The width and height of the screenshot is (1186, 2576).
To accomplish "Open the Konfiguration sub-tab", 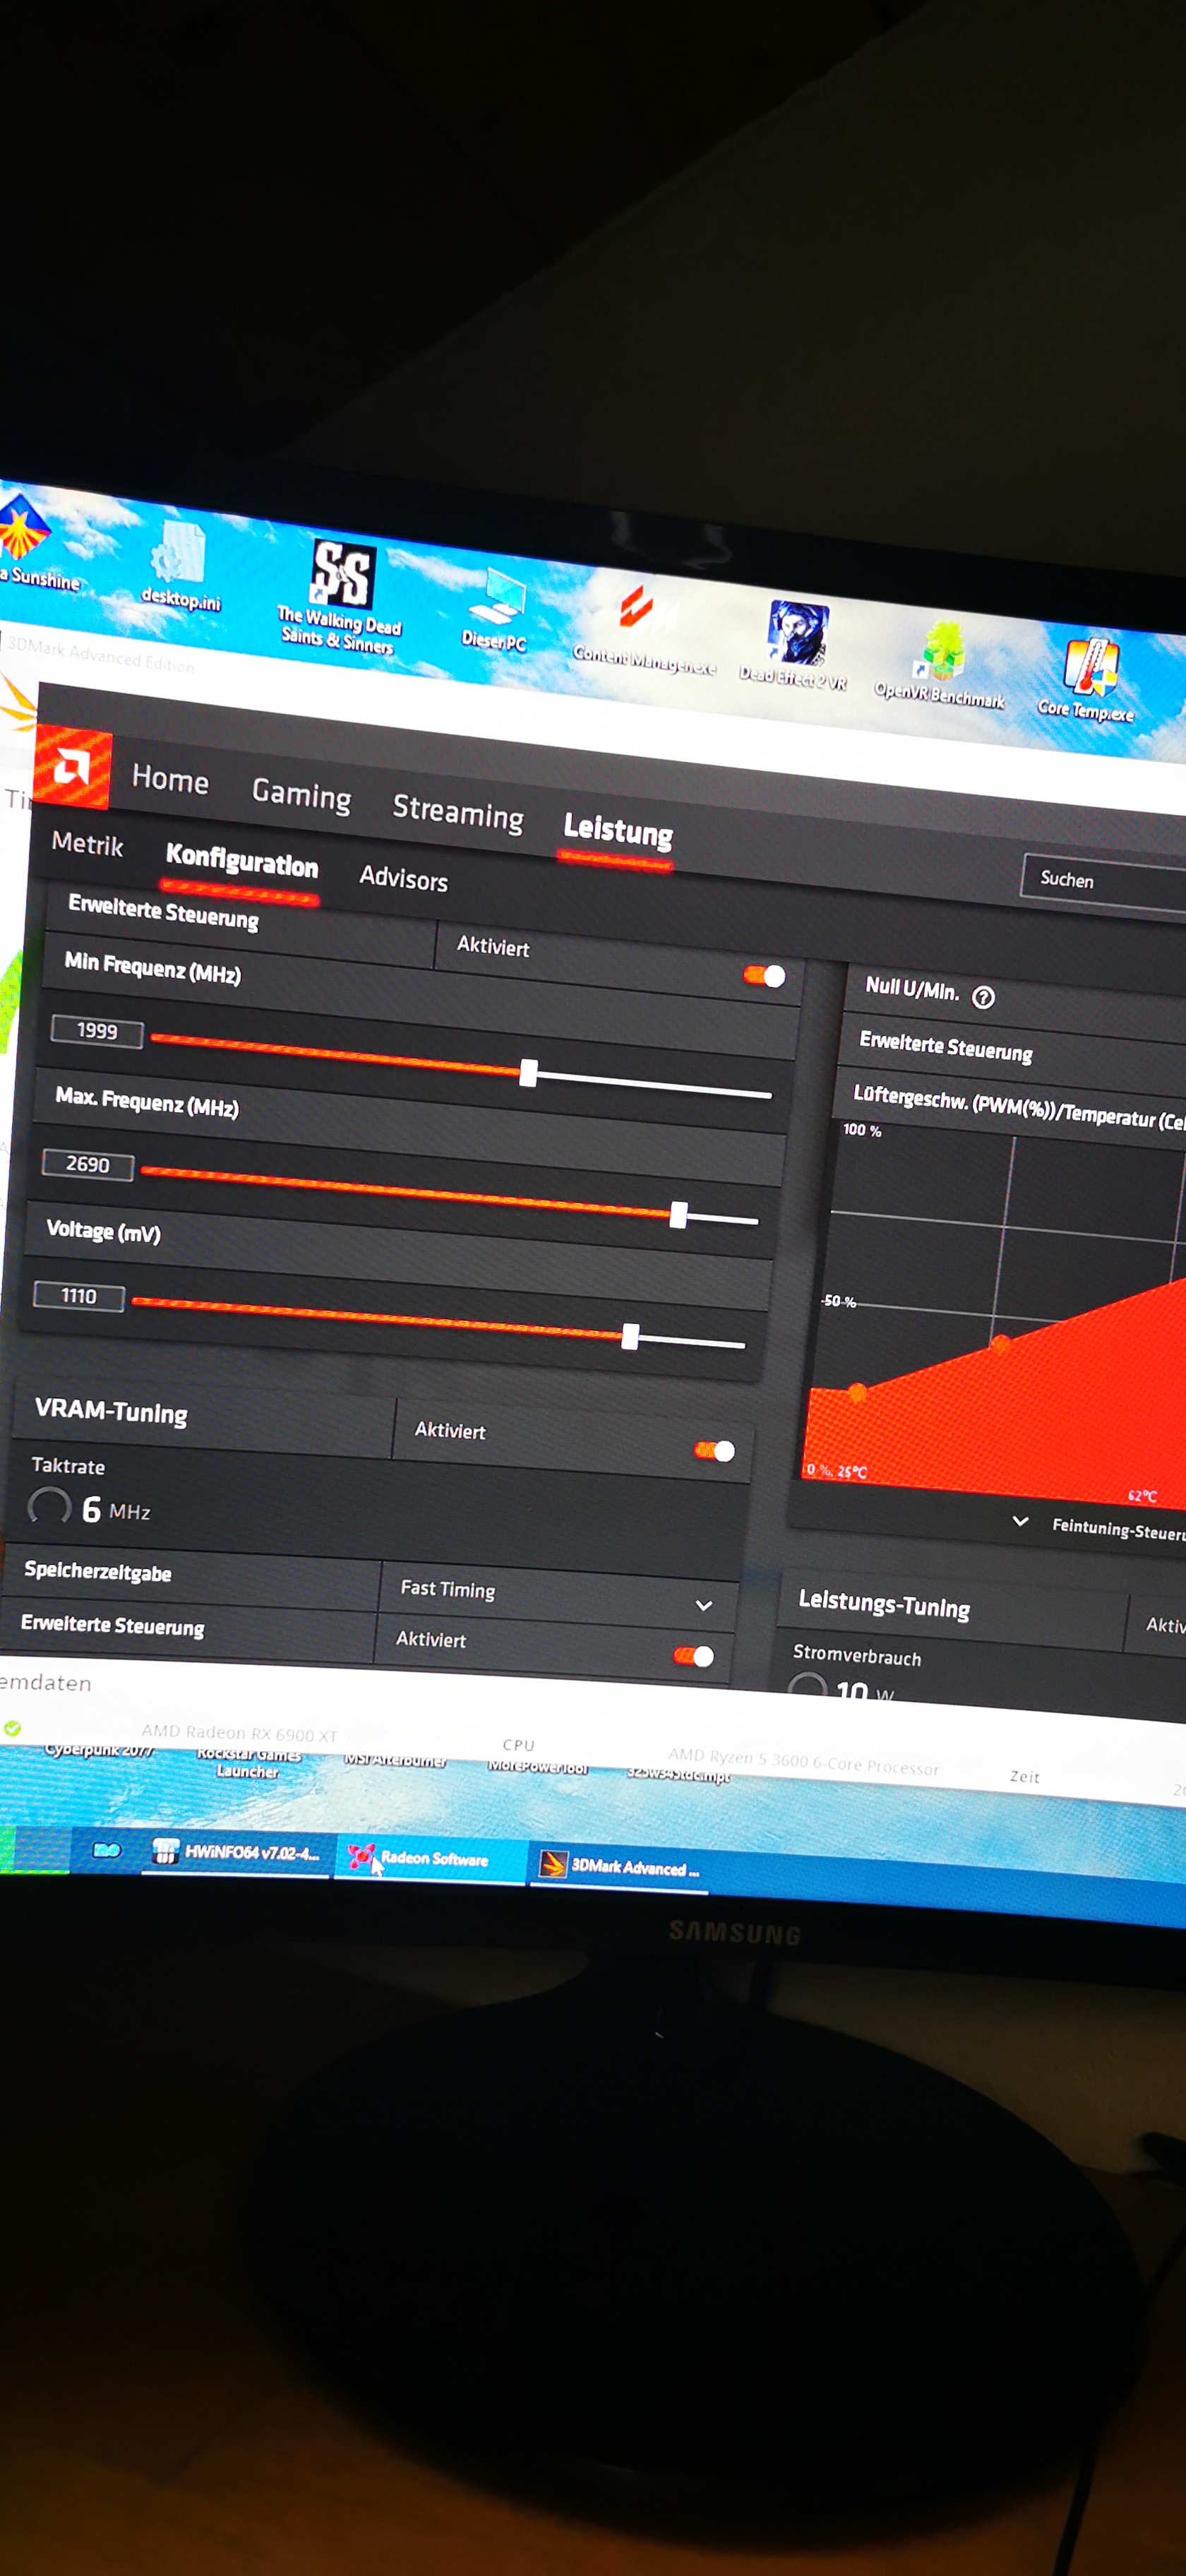I will pyautogui.click(x=242, y=861).
